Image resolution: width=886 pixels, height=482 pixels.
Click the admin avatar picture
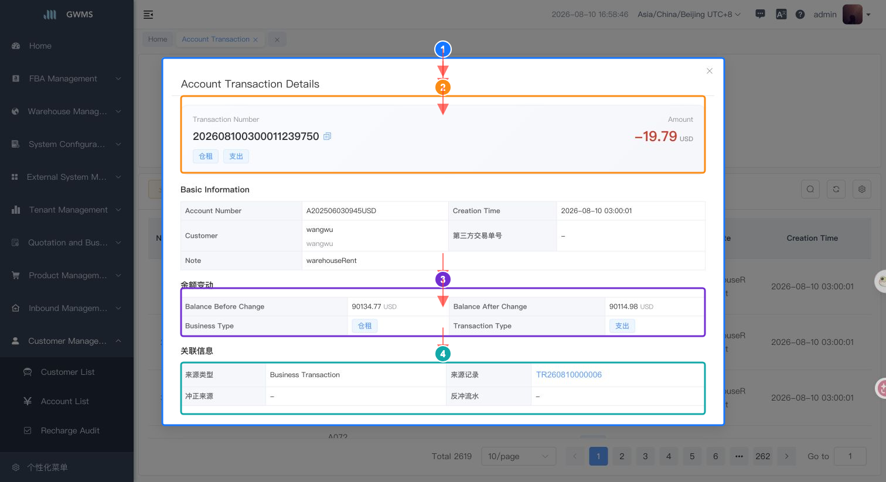(x=853, y=14)
